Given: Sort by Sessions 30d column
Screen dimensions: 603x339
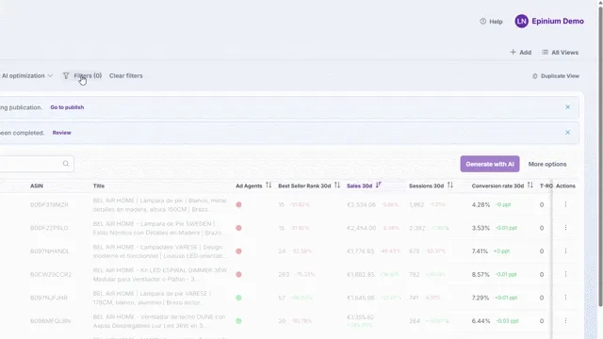Looking at the screenshot, I should 450,186.
